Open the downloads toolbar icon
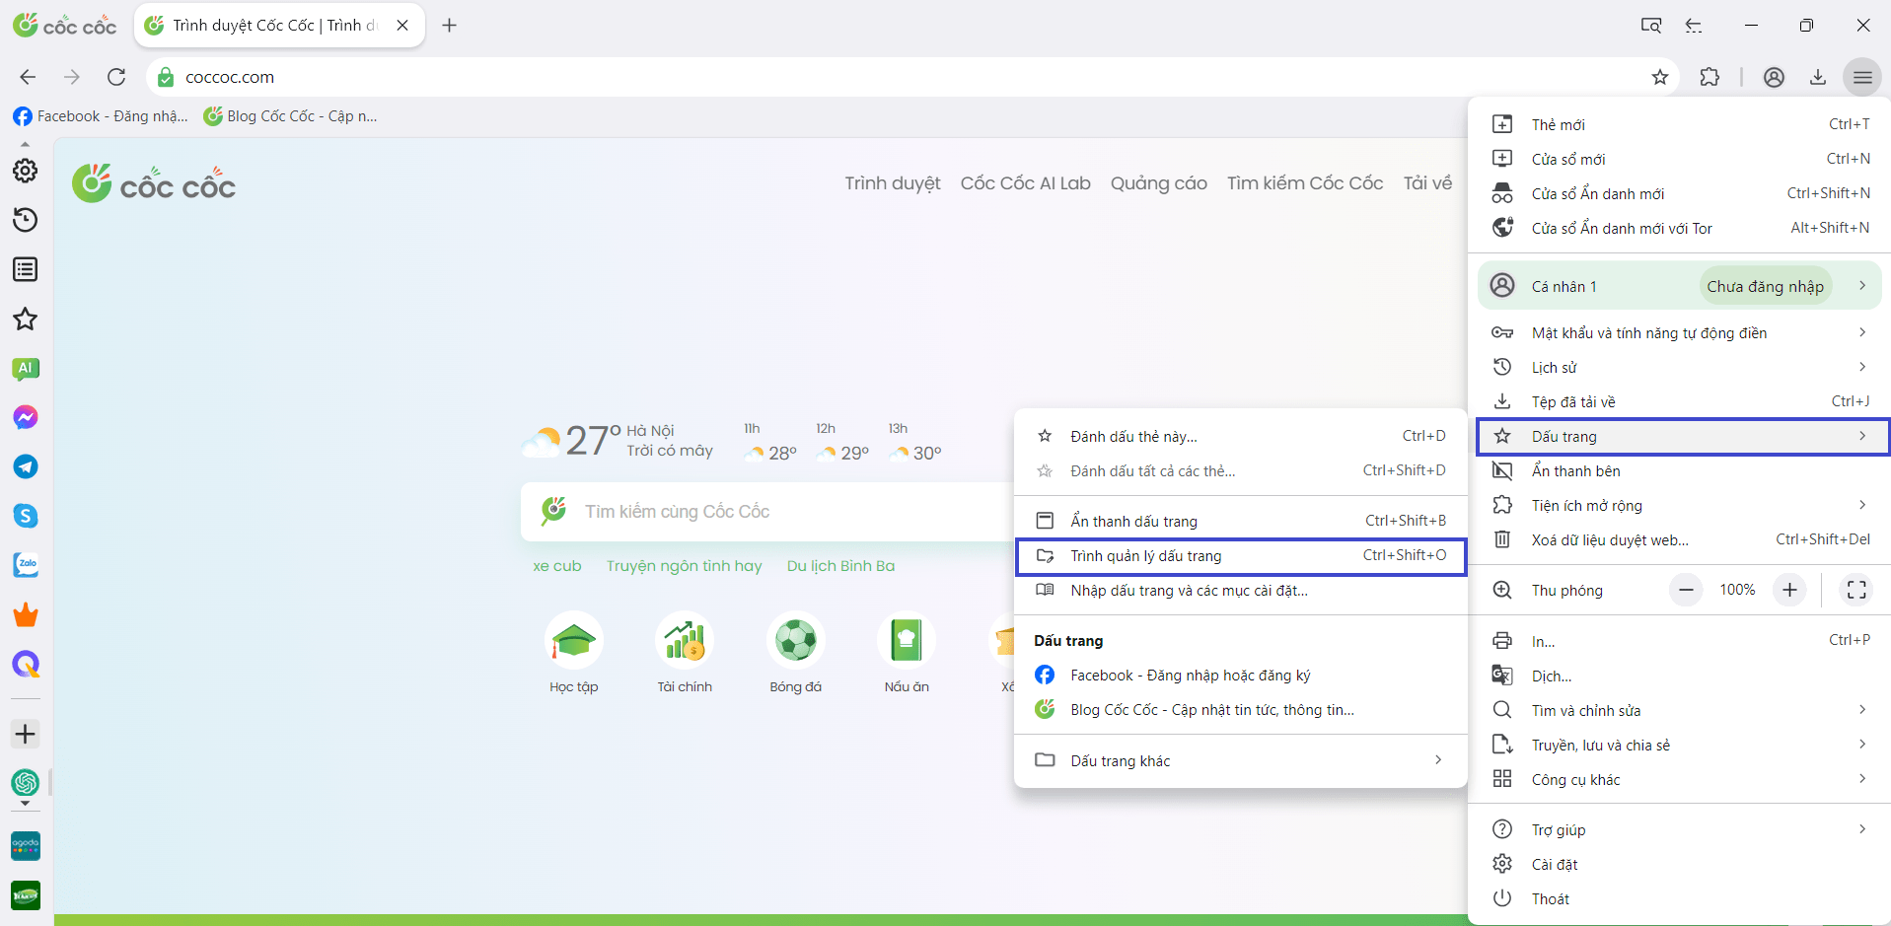 pos(1818,77)
